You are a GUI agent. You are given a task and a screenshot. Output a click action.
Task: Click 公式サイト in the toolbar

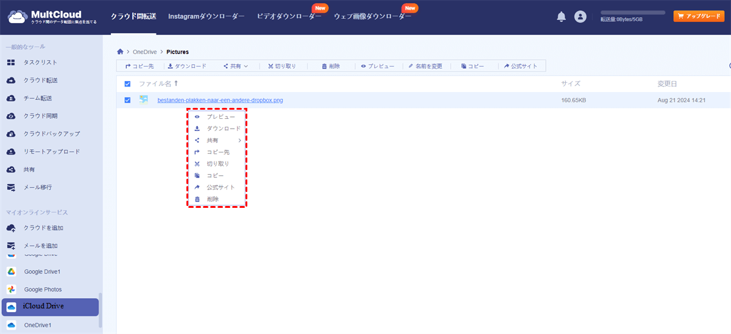[x=520, y=66]
